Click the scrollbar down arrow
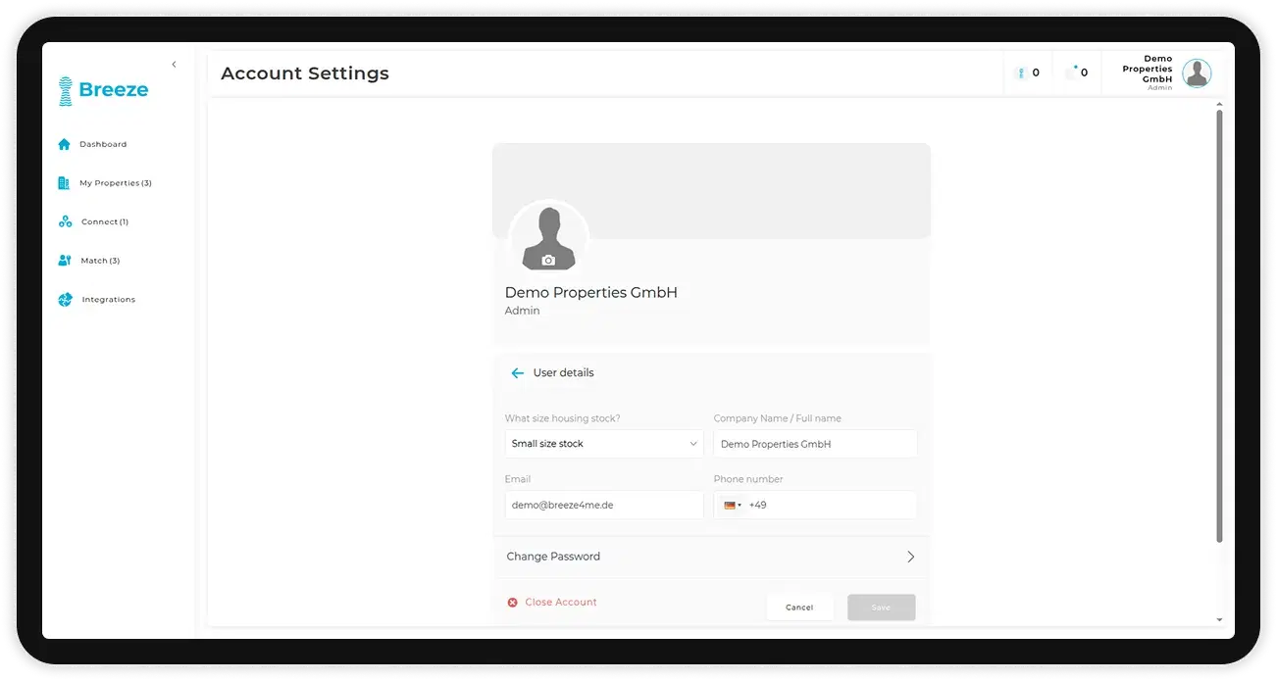The image size is (1277, 681). pyautogui.click(x=1219, y=619)
